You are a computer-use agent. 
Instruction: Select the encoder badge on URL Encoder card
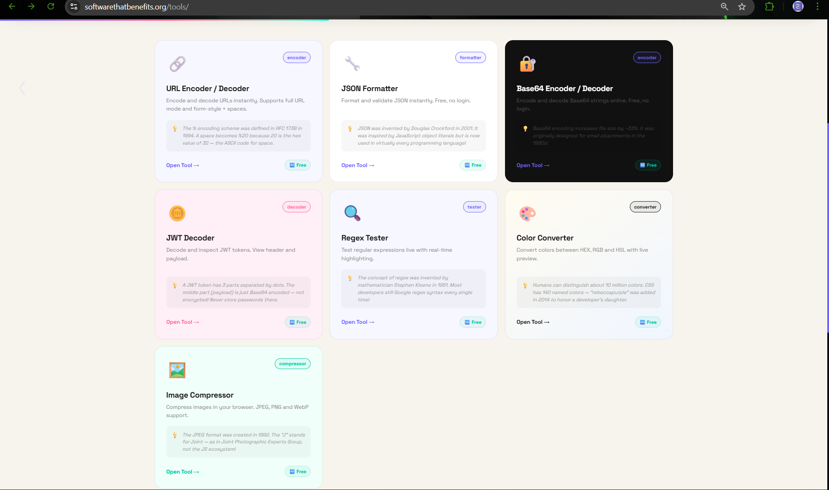coord(296,57)
